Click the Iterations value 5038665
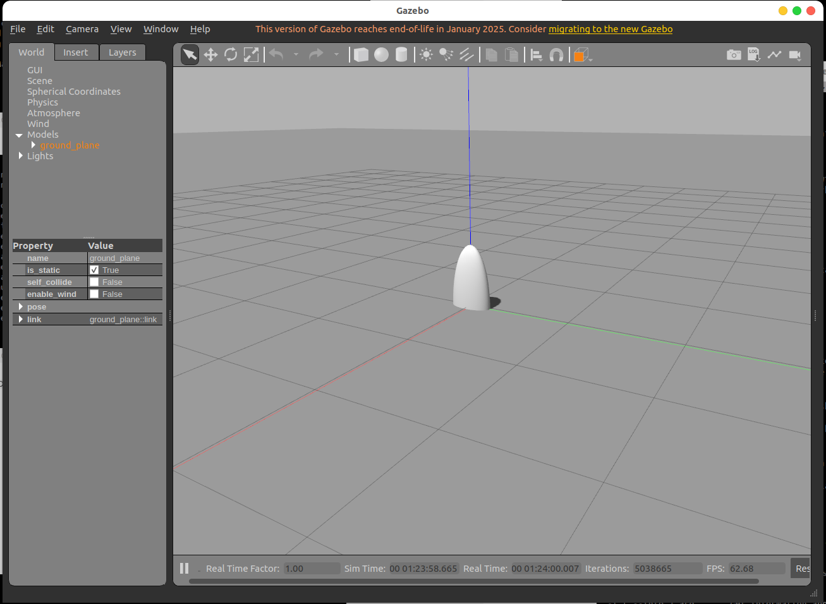Viewport: 826px width, 604px height. click(x=667, y=569)
